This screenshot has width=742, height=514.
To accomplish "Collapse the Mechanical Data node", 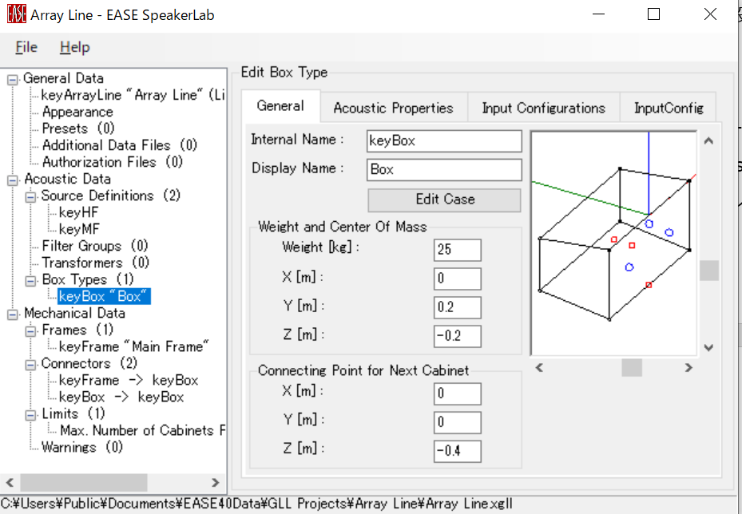I will coord(12,314).
